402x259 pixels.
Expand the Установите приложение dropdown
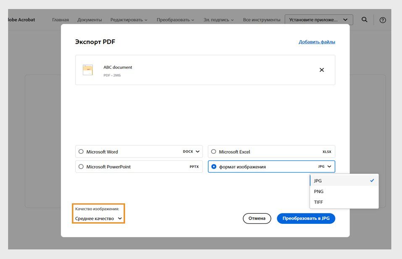345,19
